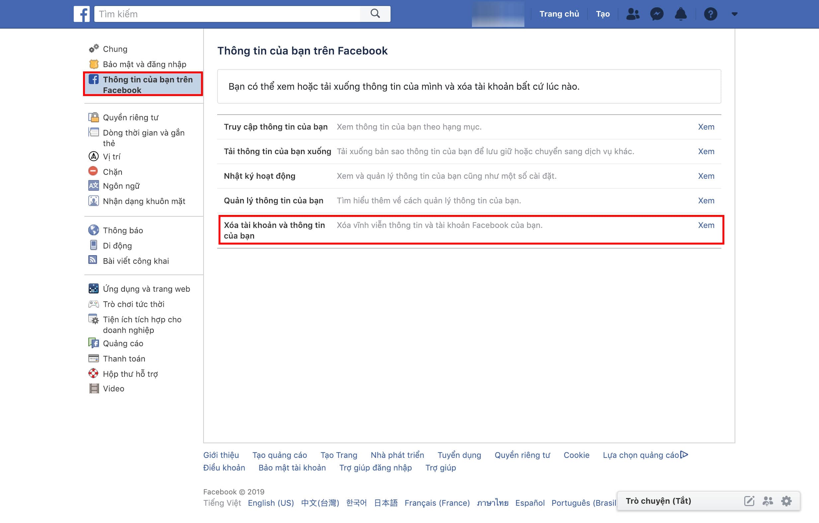Open the friend requests icon
The image size is (819, 523).
(633, 14)
